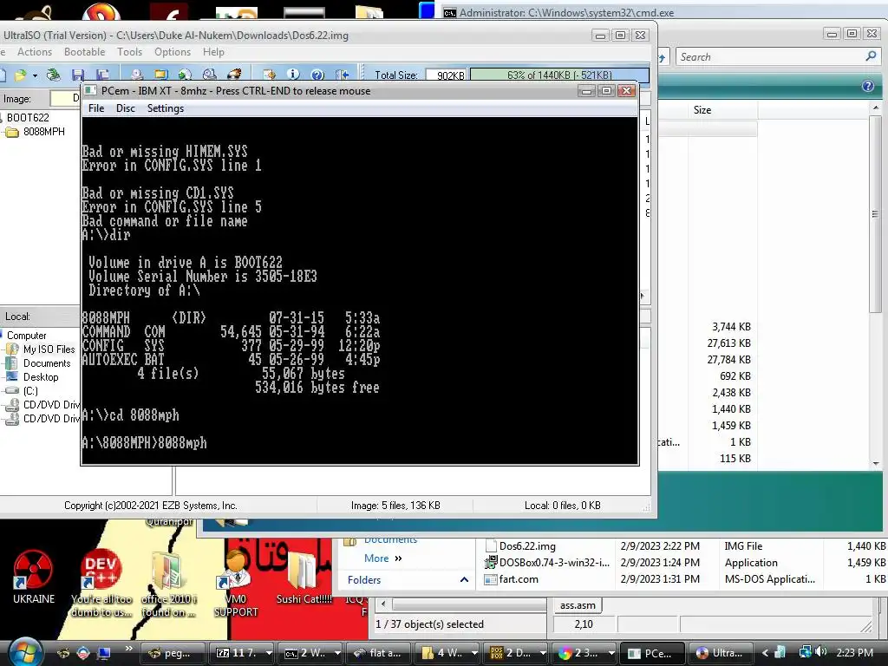Open the VM0 SUPPORT desktop shortcut

click(236, 584)
